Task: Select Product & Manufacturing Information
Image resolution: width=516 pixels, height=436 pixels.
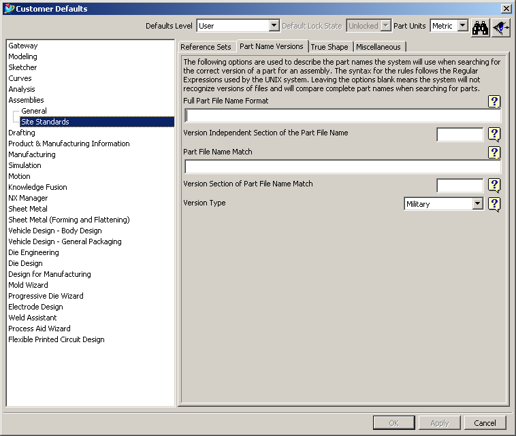Action: 69,144
